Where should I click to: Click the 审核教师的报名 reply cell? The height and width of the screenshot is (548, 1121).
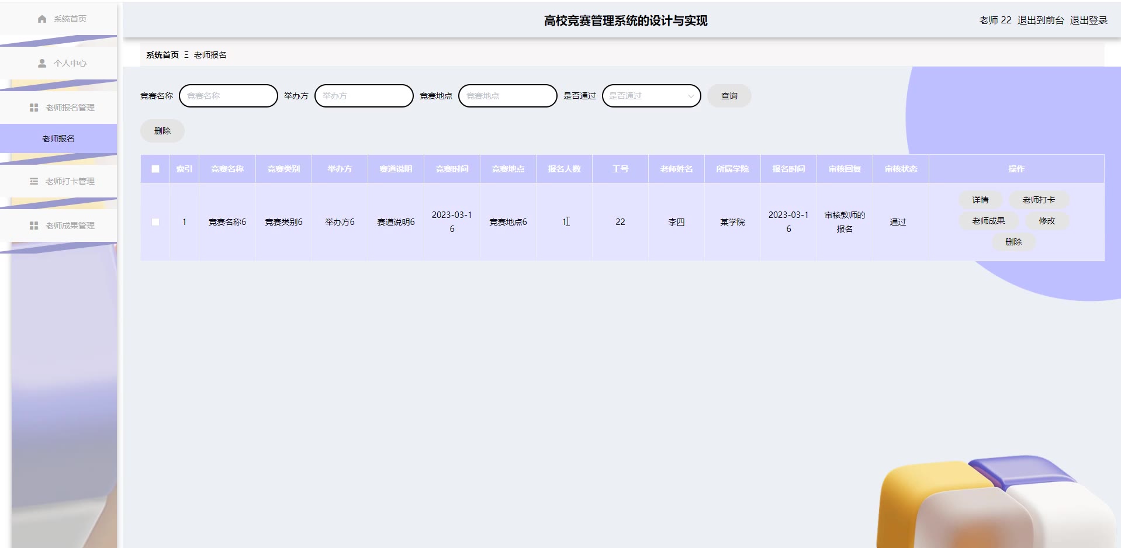pyautogui.click(x=845, y=222)
